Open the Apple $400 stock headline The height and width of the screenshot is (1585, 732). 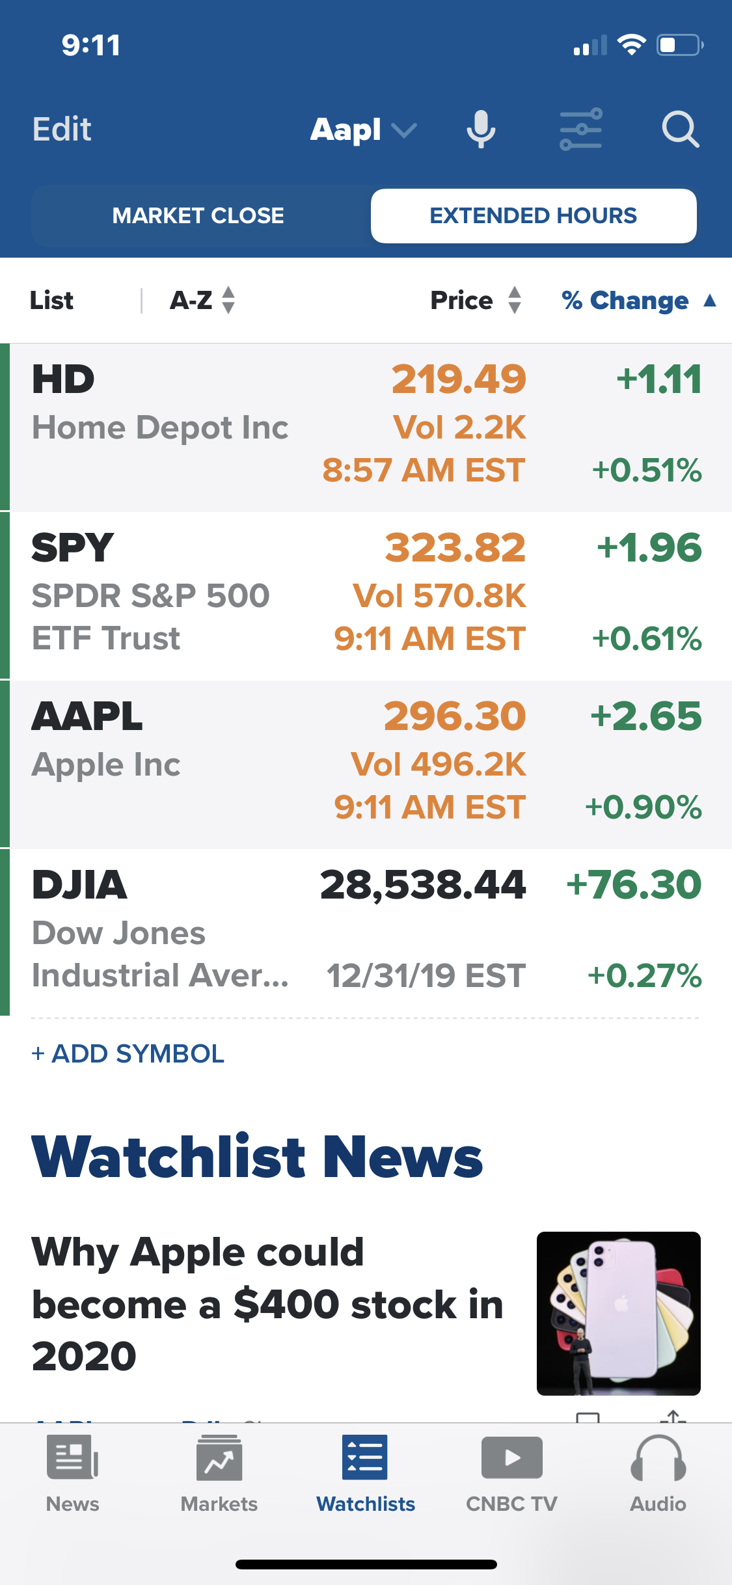click(267, 1303)
